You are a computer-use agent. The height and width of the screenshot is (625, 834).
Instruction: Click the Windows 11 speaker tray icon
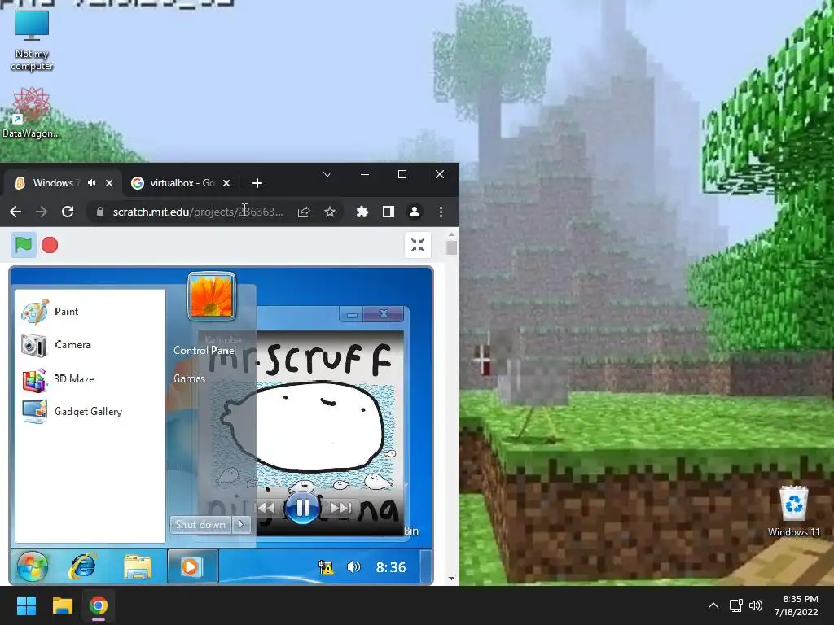click(x=755, y=605)
